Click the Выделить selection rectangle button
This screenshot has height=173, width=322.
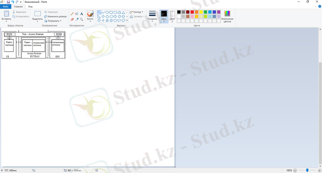click(37, 14)
